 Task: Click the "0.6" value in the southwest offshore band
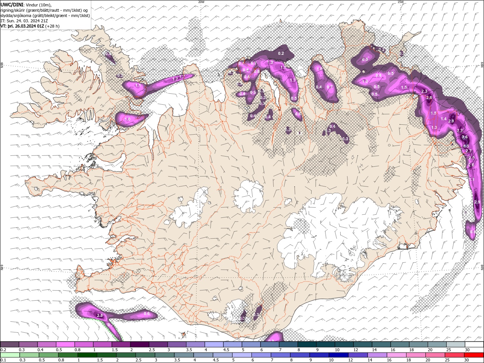click(x=147, y=314)
